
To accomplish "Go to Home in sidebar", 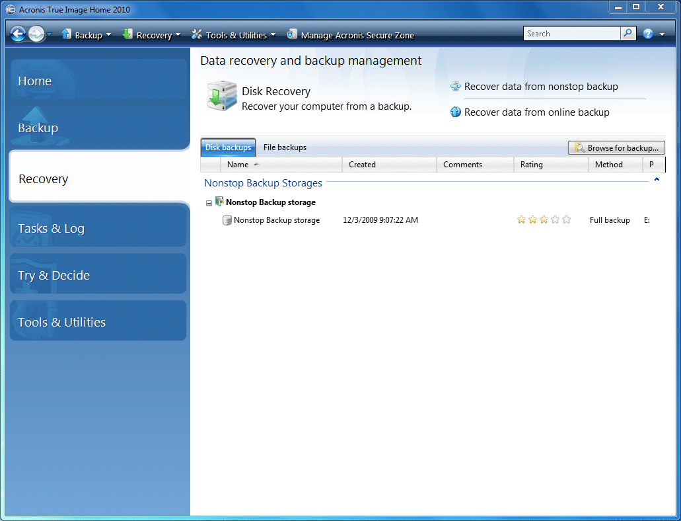I will point(98,79).
